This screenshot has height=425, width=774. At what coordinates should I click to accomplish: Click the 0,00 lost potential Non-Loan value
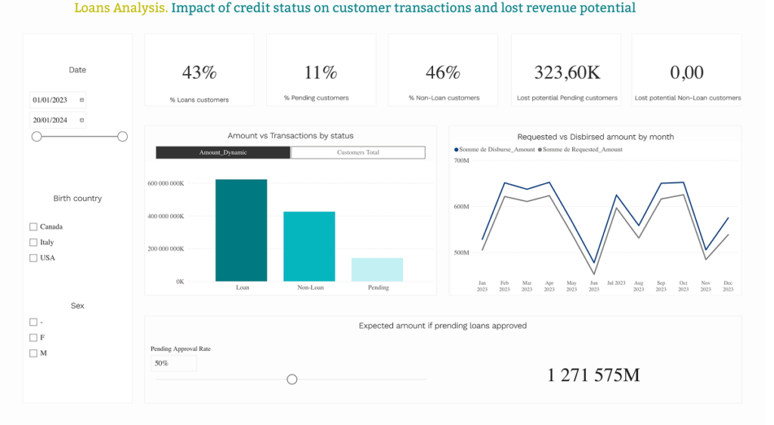(x=686, y=72)
